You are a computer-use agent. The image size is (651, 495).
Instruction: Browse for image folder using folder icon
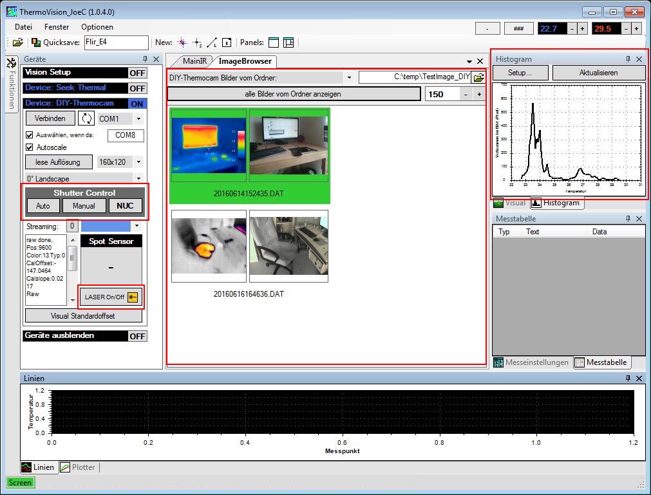click(478, 77)
